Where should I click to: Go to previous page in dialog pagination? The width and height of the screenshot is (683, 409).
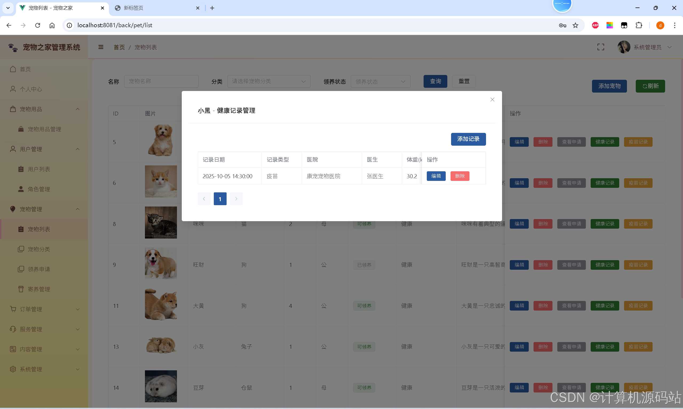click(x=204, y=199)
